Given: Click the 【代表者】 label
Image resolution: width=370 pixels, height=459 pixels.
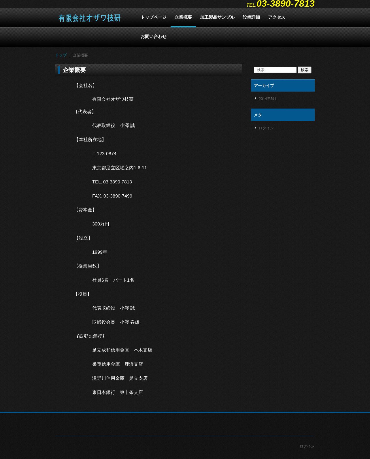Looking at the screenshot, I should click(x=85, y=112).
